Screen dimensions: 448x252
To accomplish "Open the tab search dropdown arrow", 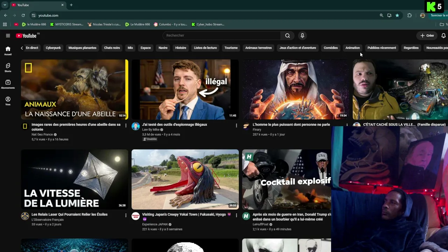I will click(x=5, y=5).
